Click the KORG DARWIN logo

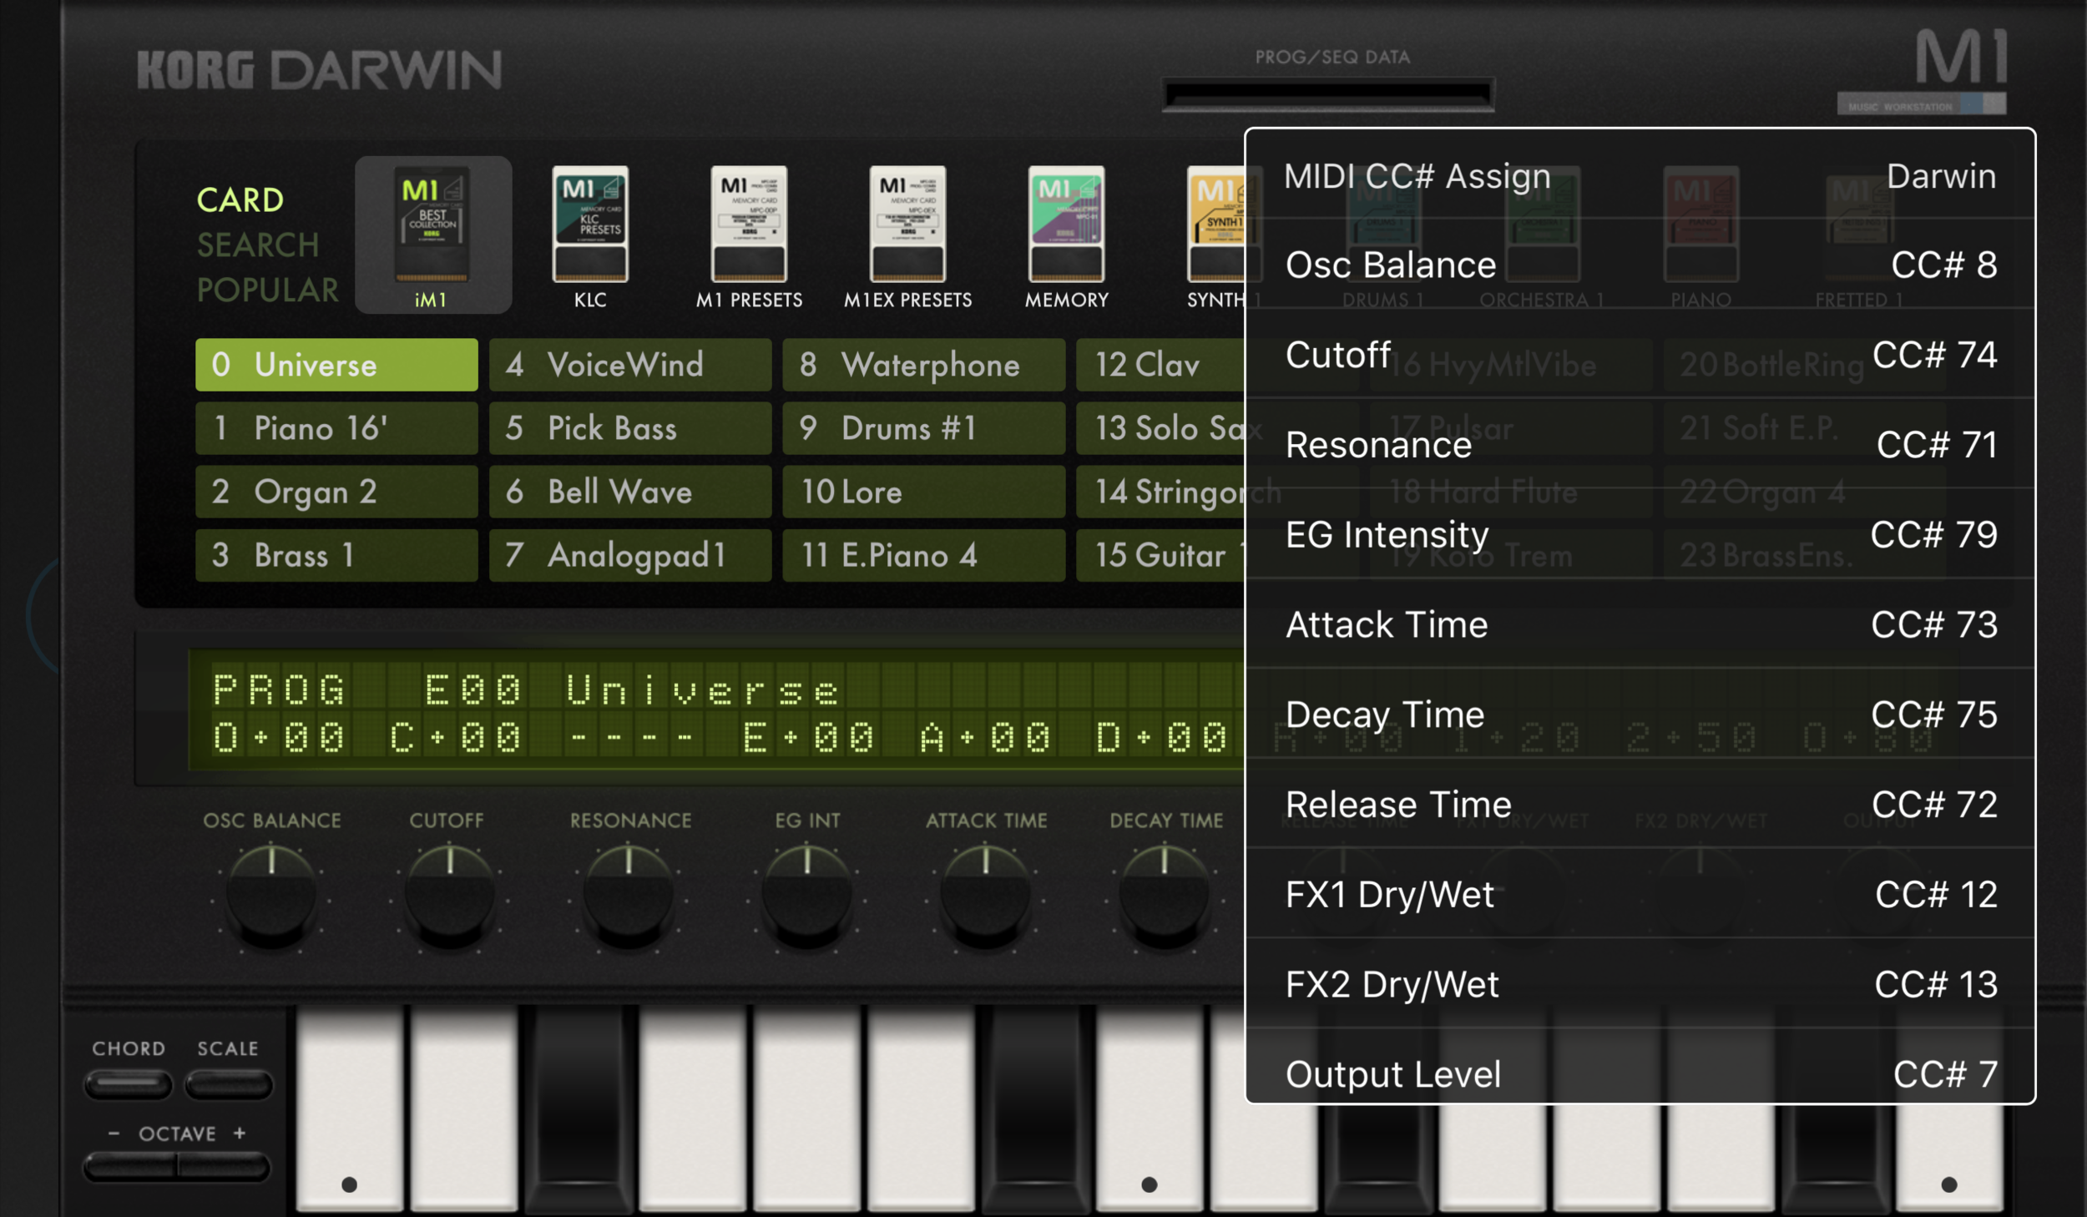click(319, 69)
